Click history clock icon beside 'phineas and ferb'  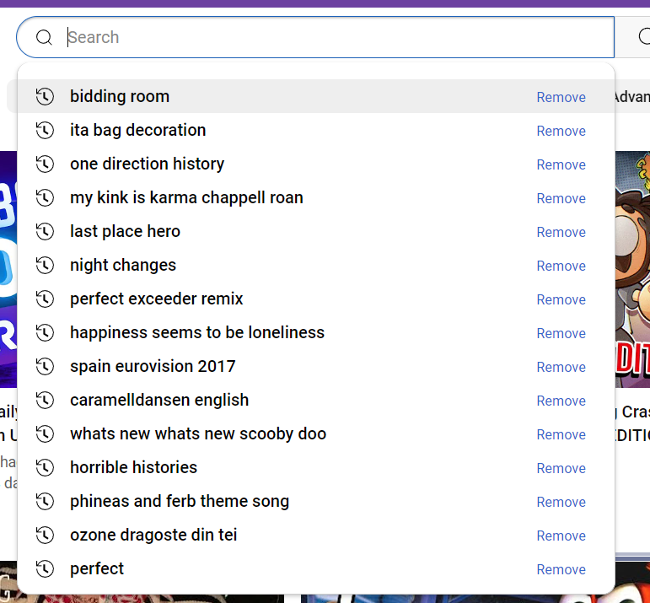(45, 501)
